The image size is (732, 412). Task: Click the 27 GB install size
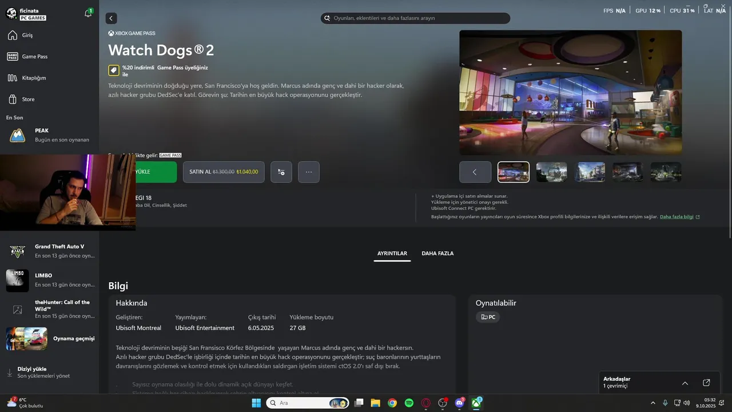[297, 328]
